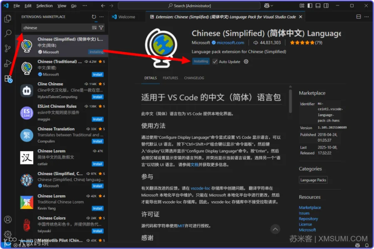The width and height of the screenshot is (374, 249).
Task: Install Chinese Lorem by catlair
Action: click(98, 164)
